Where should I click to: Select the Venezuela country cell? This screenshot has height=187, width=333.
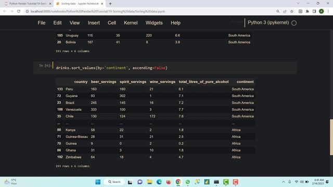73,110
